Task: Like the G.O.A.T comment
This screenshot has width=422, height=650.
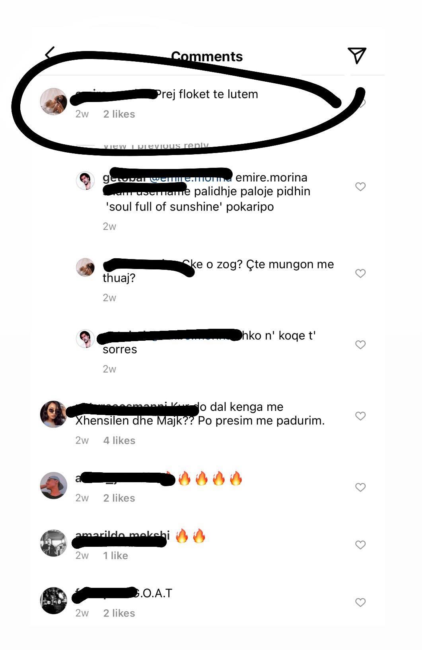Action: [x=360, y=602]
